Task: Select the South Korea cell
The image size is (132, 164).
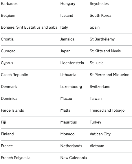Action: tap(100, 16)
